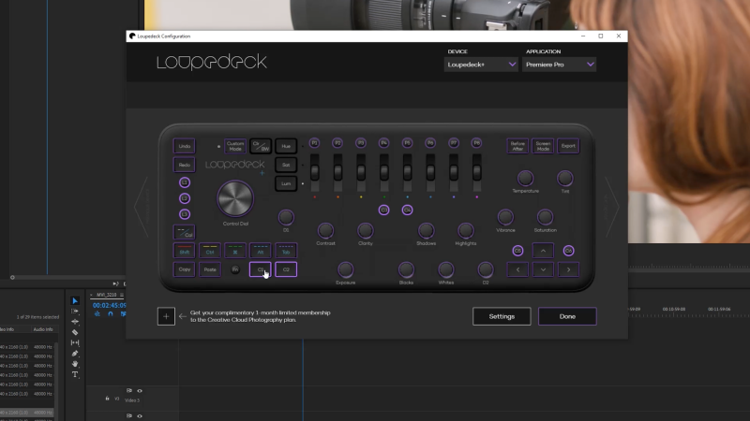Screen dimensions: 750x421
Task: Click the Tint dial
Action: [x=565, y=178]
